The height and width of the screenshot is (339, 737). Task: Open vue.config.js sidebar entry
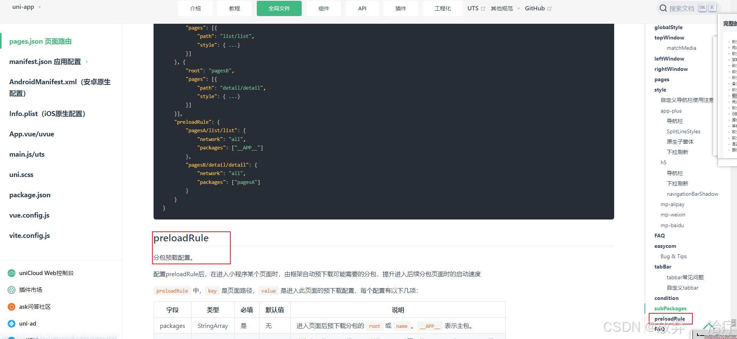tap(29, 215)
